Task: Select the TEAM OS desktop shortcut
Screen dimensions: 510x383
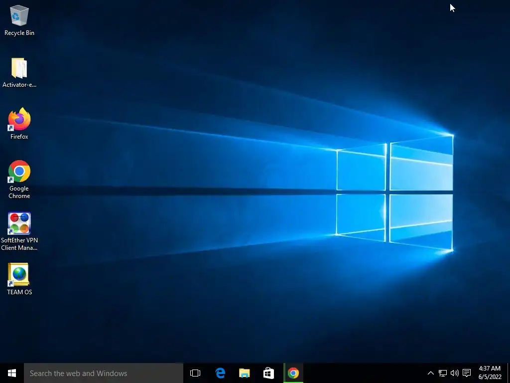Action: [19, 279]
